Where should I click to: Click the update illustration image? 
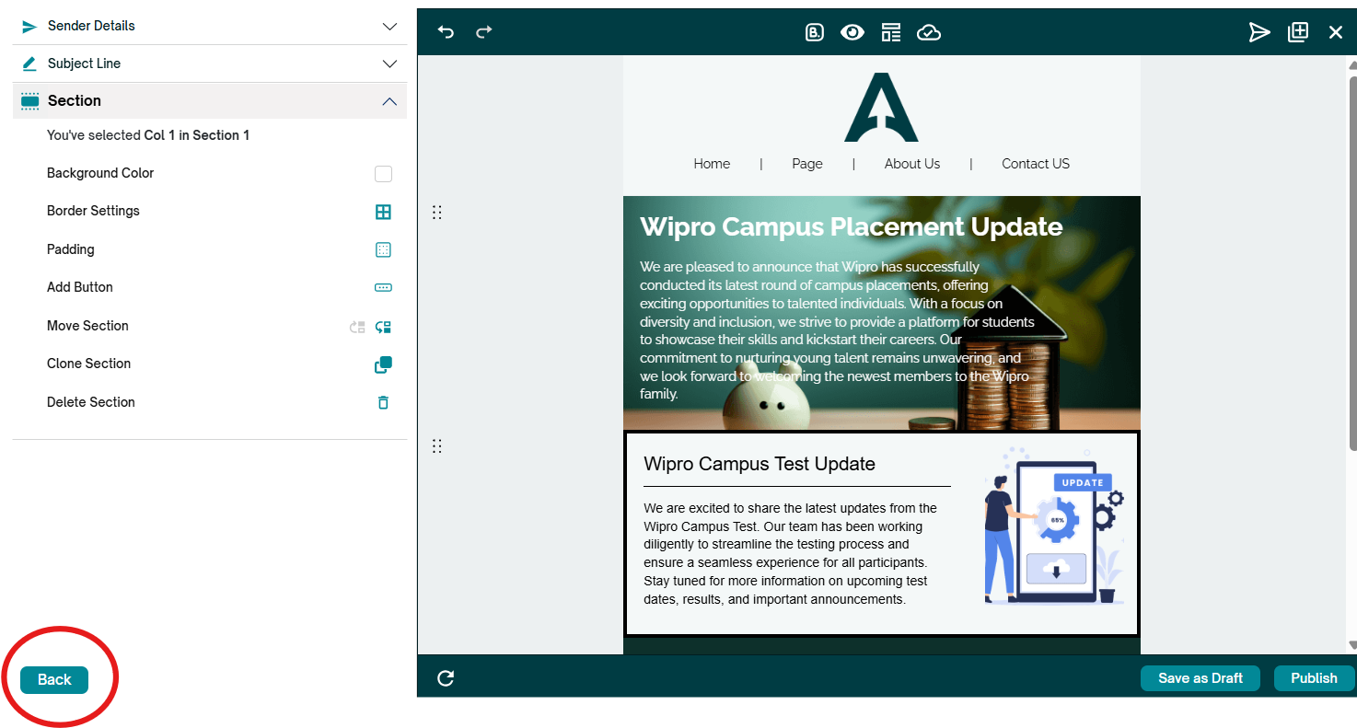[x=1053, y=526]
